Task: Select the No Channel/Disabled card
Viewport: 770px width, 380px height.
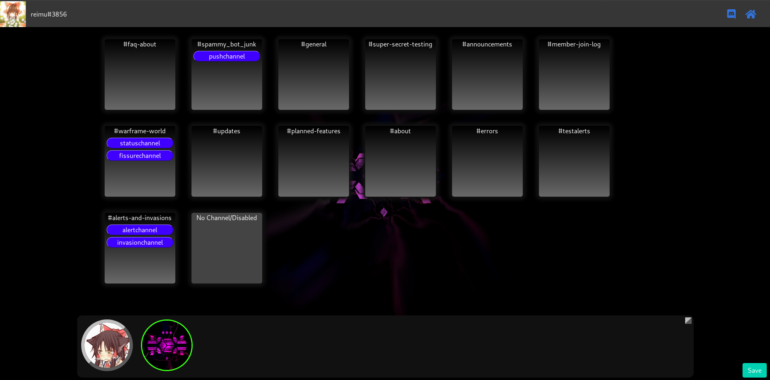Action: coord(227,248)
